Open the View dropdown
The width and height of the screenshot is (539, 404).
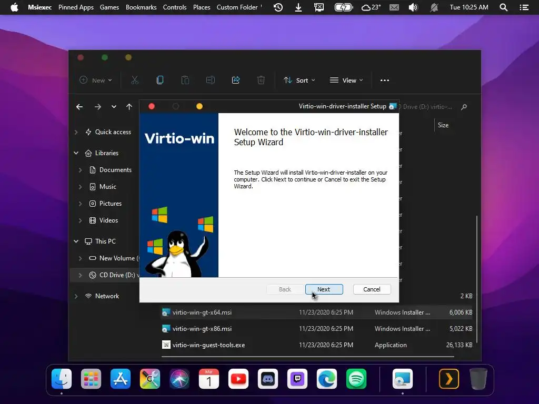pyautogui.click(x=346, y=80)
